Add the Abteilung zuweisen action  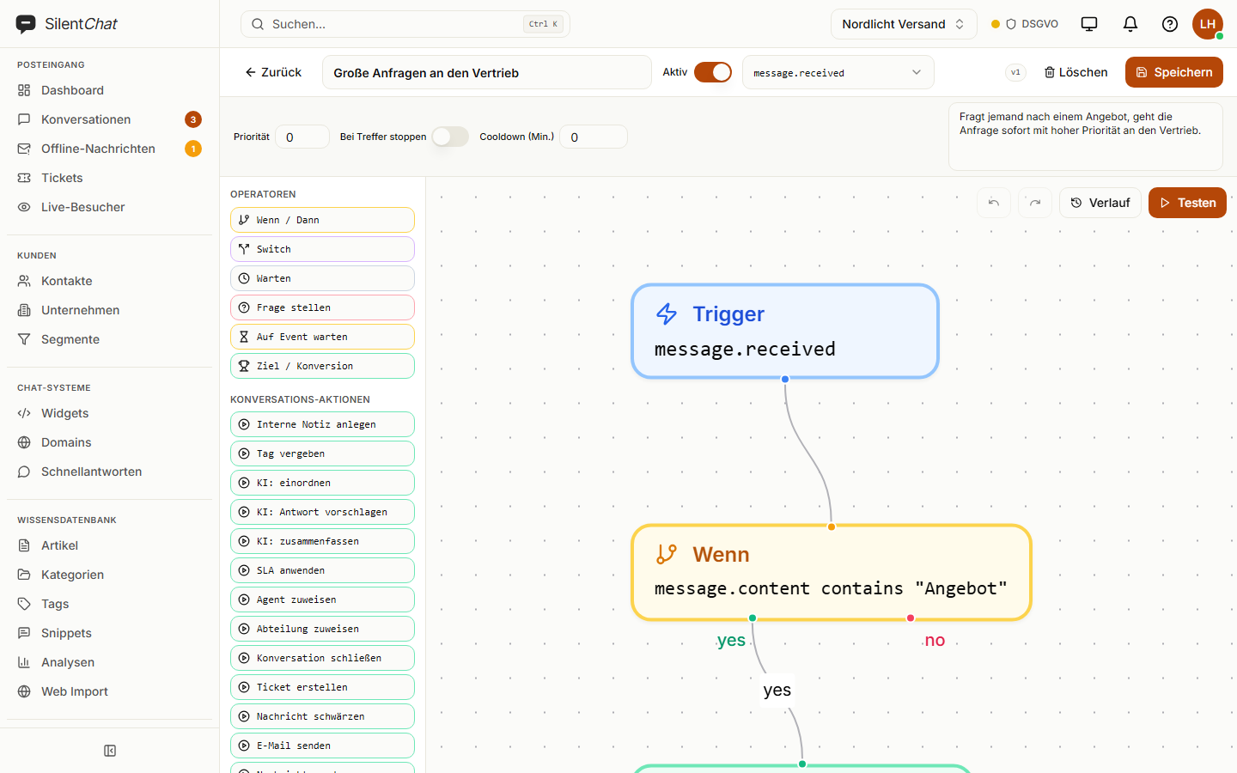(x=322, y=629)
